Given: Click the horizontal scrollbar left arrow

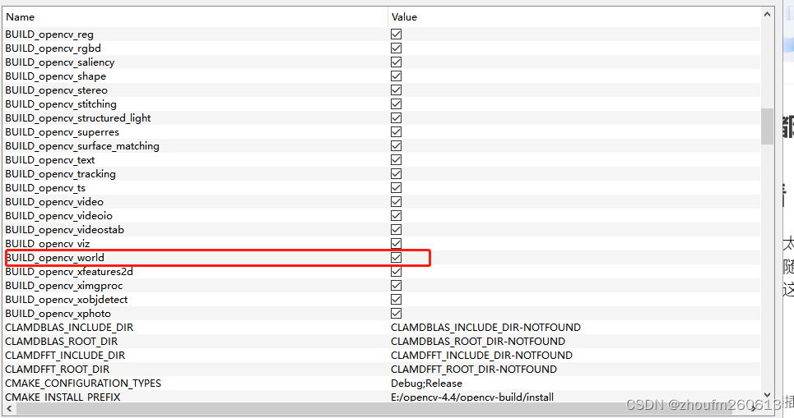Looking at the screenshot, I should point(9,408).
